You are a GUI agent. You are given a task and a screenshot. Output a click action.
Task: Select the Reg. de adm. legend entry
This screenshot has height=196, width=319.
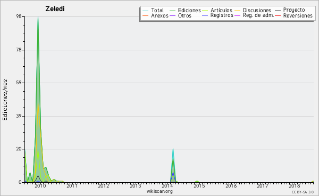(254, 15)
